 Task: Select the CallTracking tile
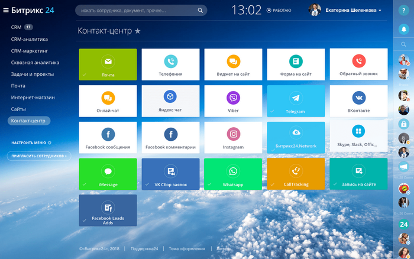pos(296,174)
